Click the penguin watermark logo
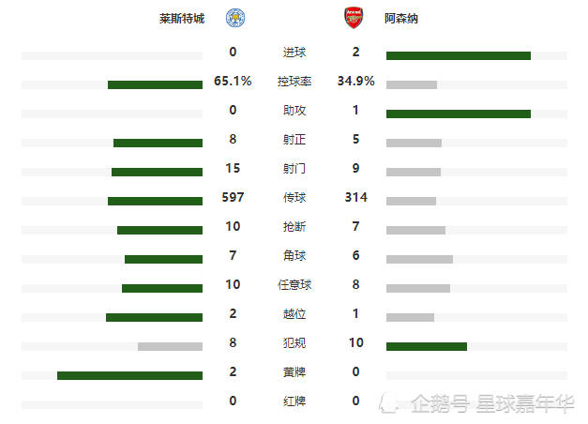 [x=388, y=403]
